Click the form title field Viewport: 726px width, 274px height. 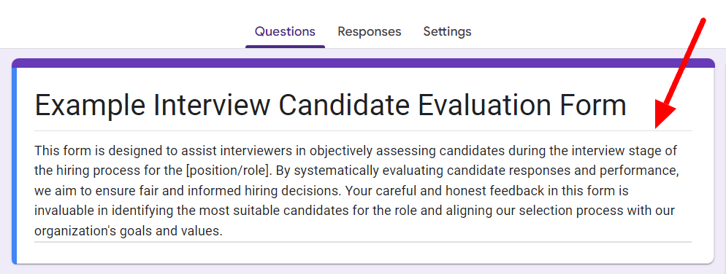[362, 106]
